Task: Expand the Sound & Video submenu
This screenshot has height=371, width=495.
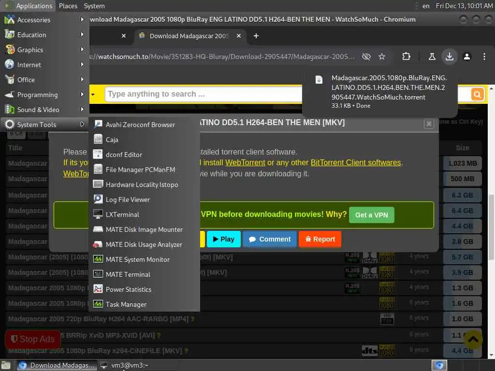Action: 44,110
